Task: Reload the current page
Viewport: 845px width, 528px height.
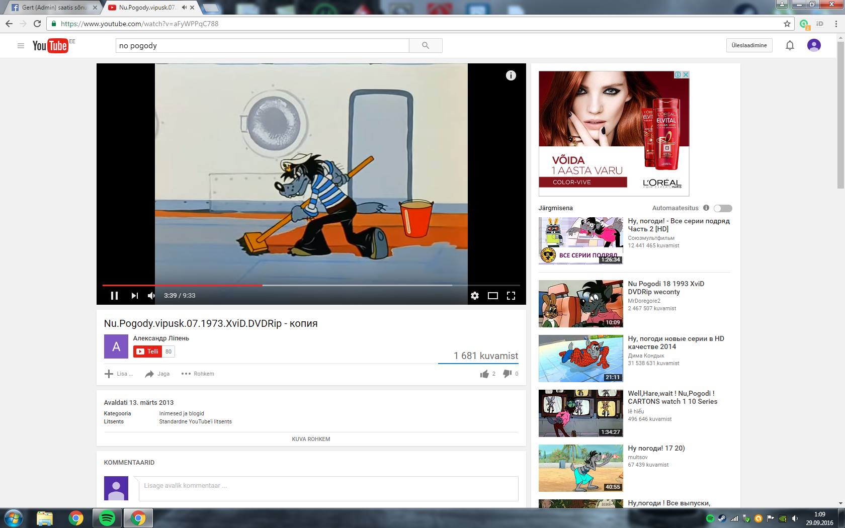Action: point(37,24)
